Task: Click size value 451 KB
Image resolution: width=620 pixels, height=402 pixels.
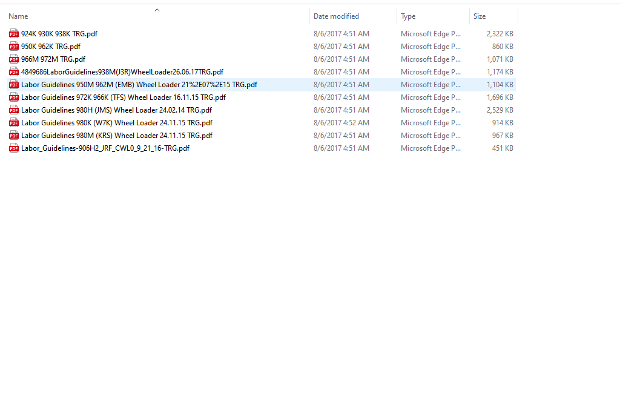Action: click(x=503, y=148)
